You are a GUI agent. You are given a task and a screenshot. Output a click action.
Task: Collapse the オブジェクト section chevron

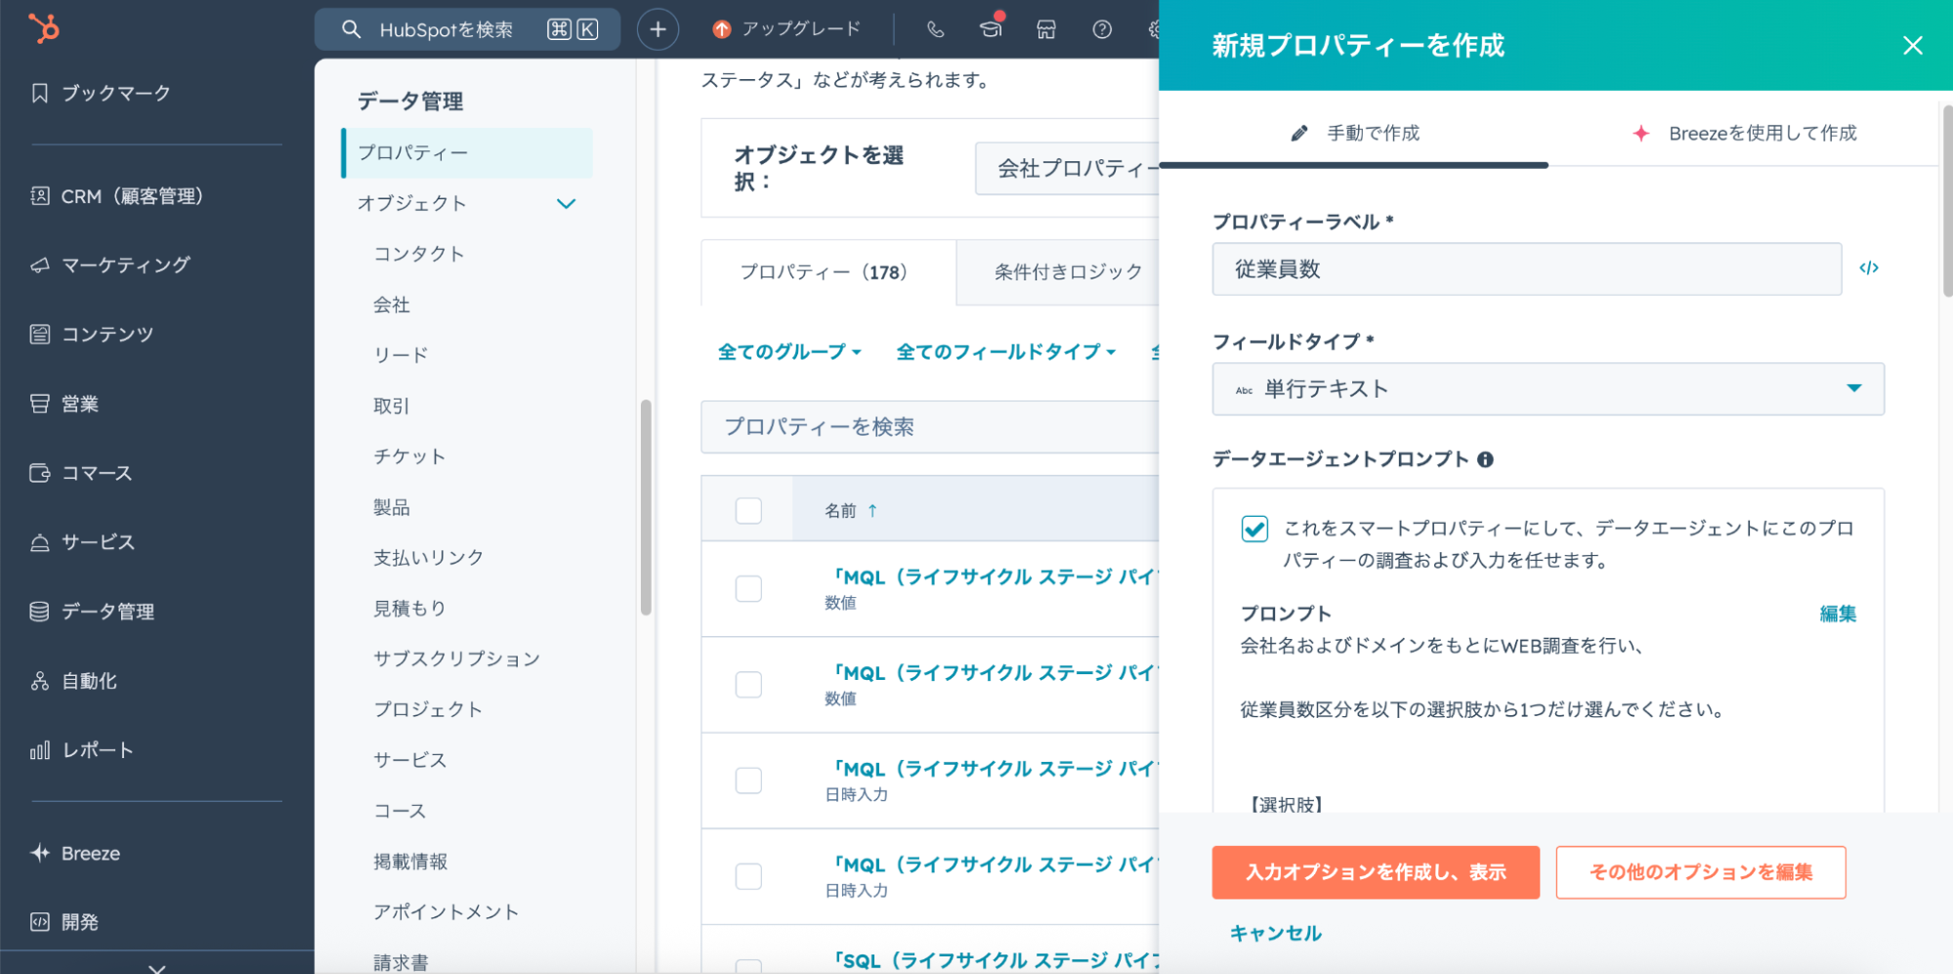566,203
